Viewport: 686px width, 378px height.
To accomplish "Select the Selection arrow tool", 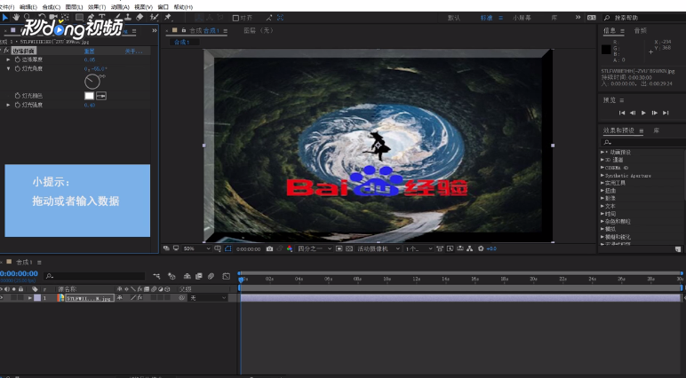I will coord(5,18).
